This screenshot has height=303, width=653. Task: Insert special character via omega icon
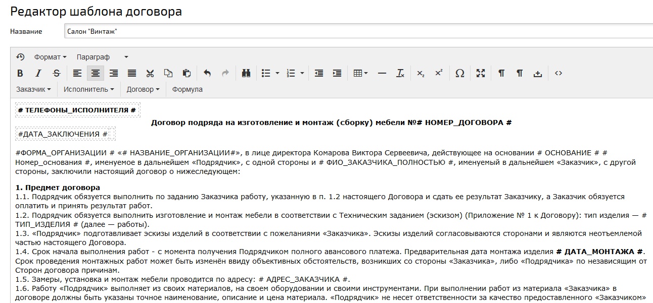coord(460,74)
